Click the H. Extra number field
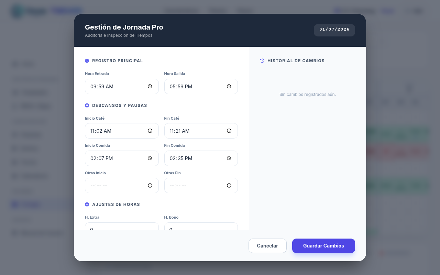Screen dimensions: 440x275 pyautogui.click(x=122, y=227)
